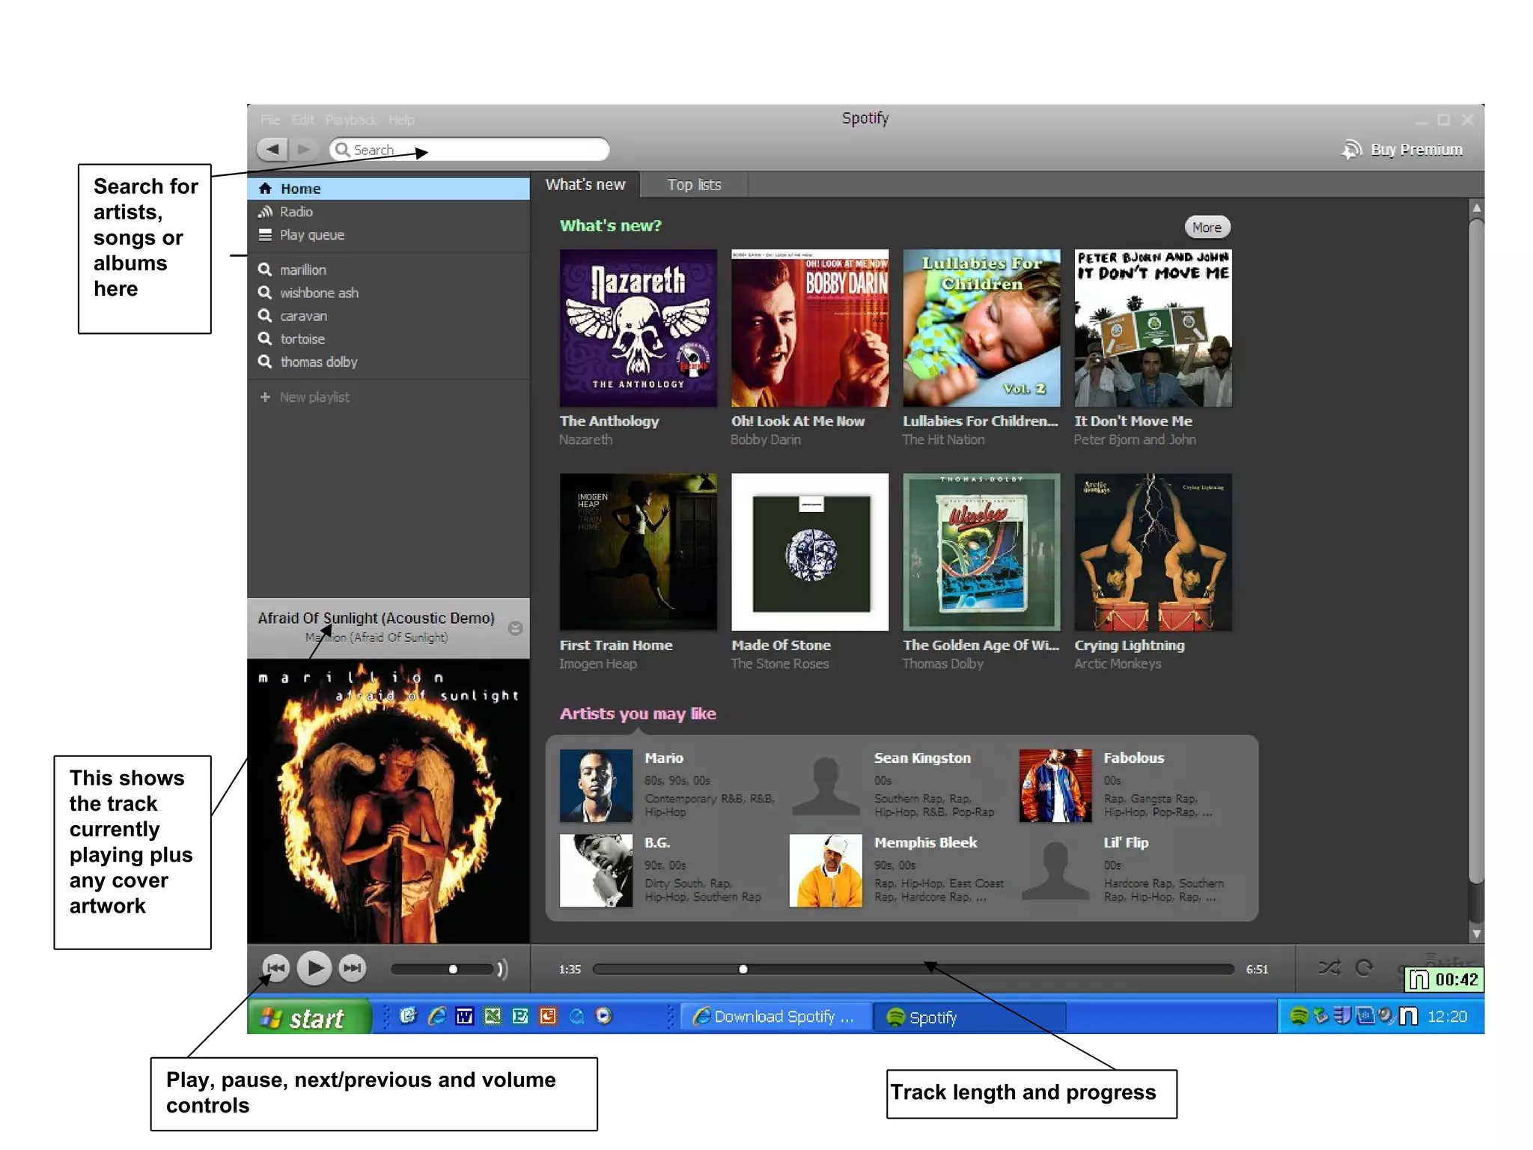Click Memphis Bleek's artist photo
Viewport: 1533px width, 1150px height.
(826, 871)
